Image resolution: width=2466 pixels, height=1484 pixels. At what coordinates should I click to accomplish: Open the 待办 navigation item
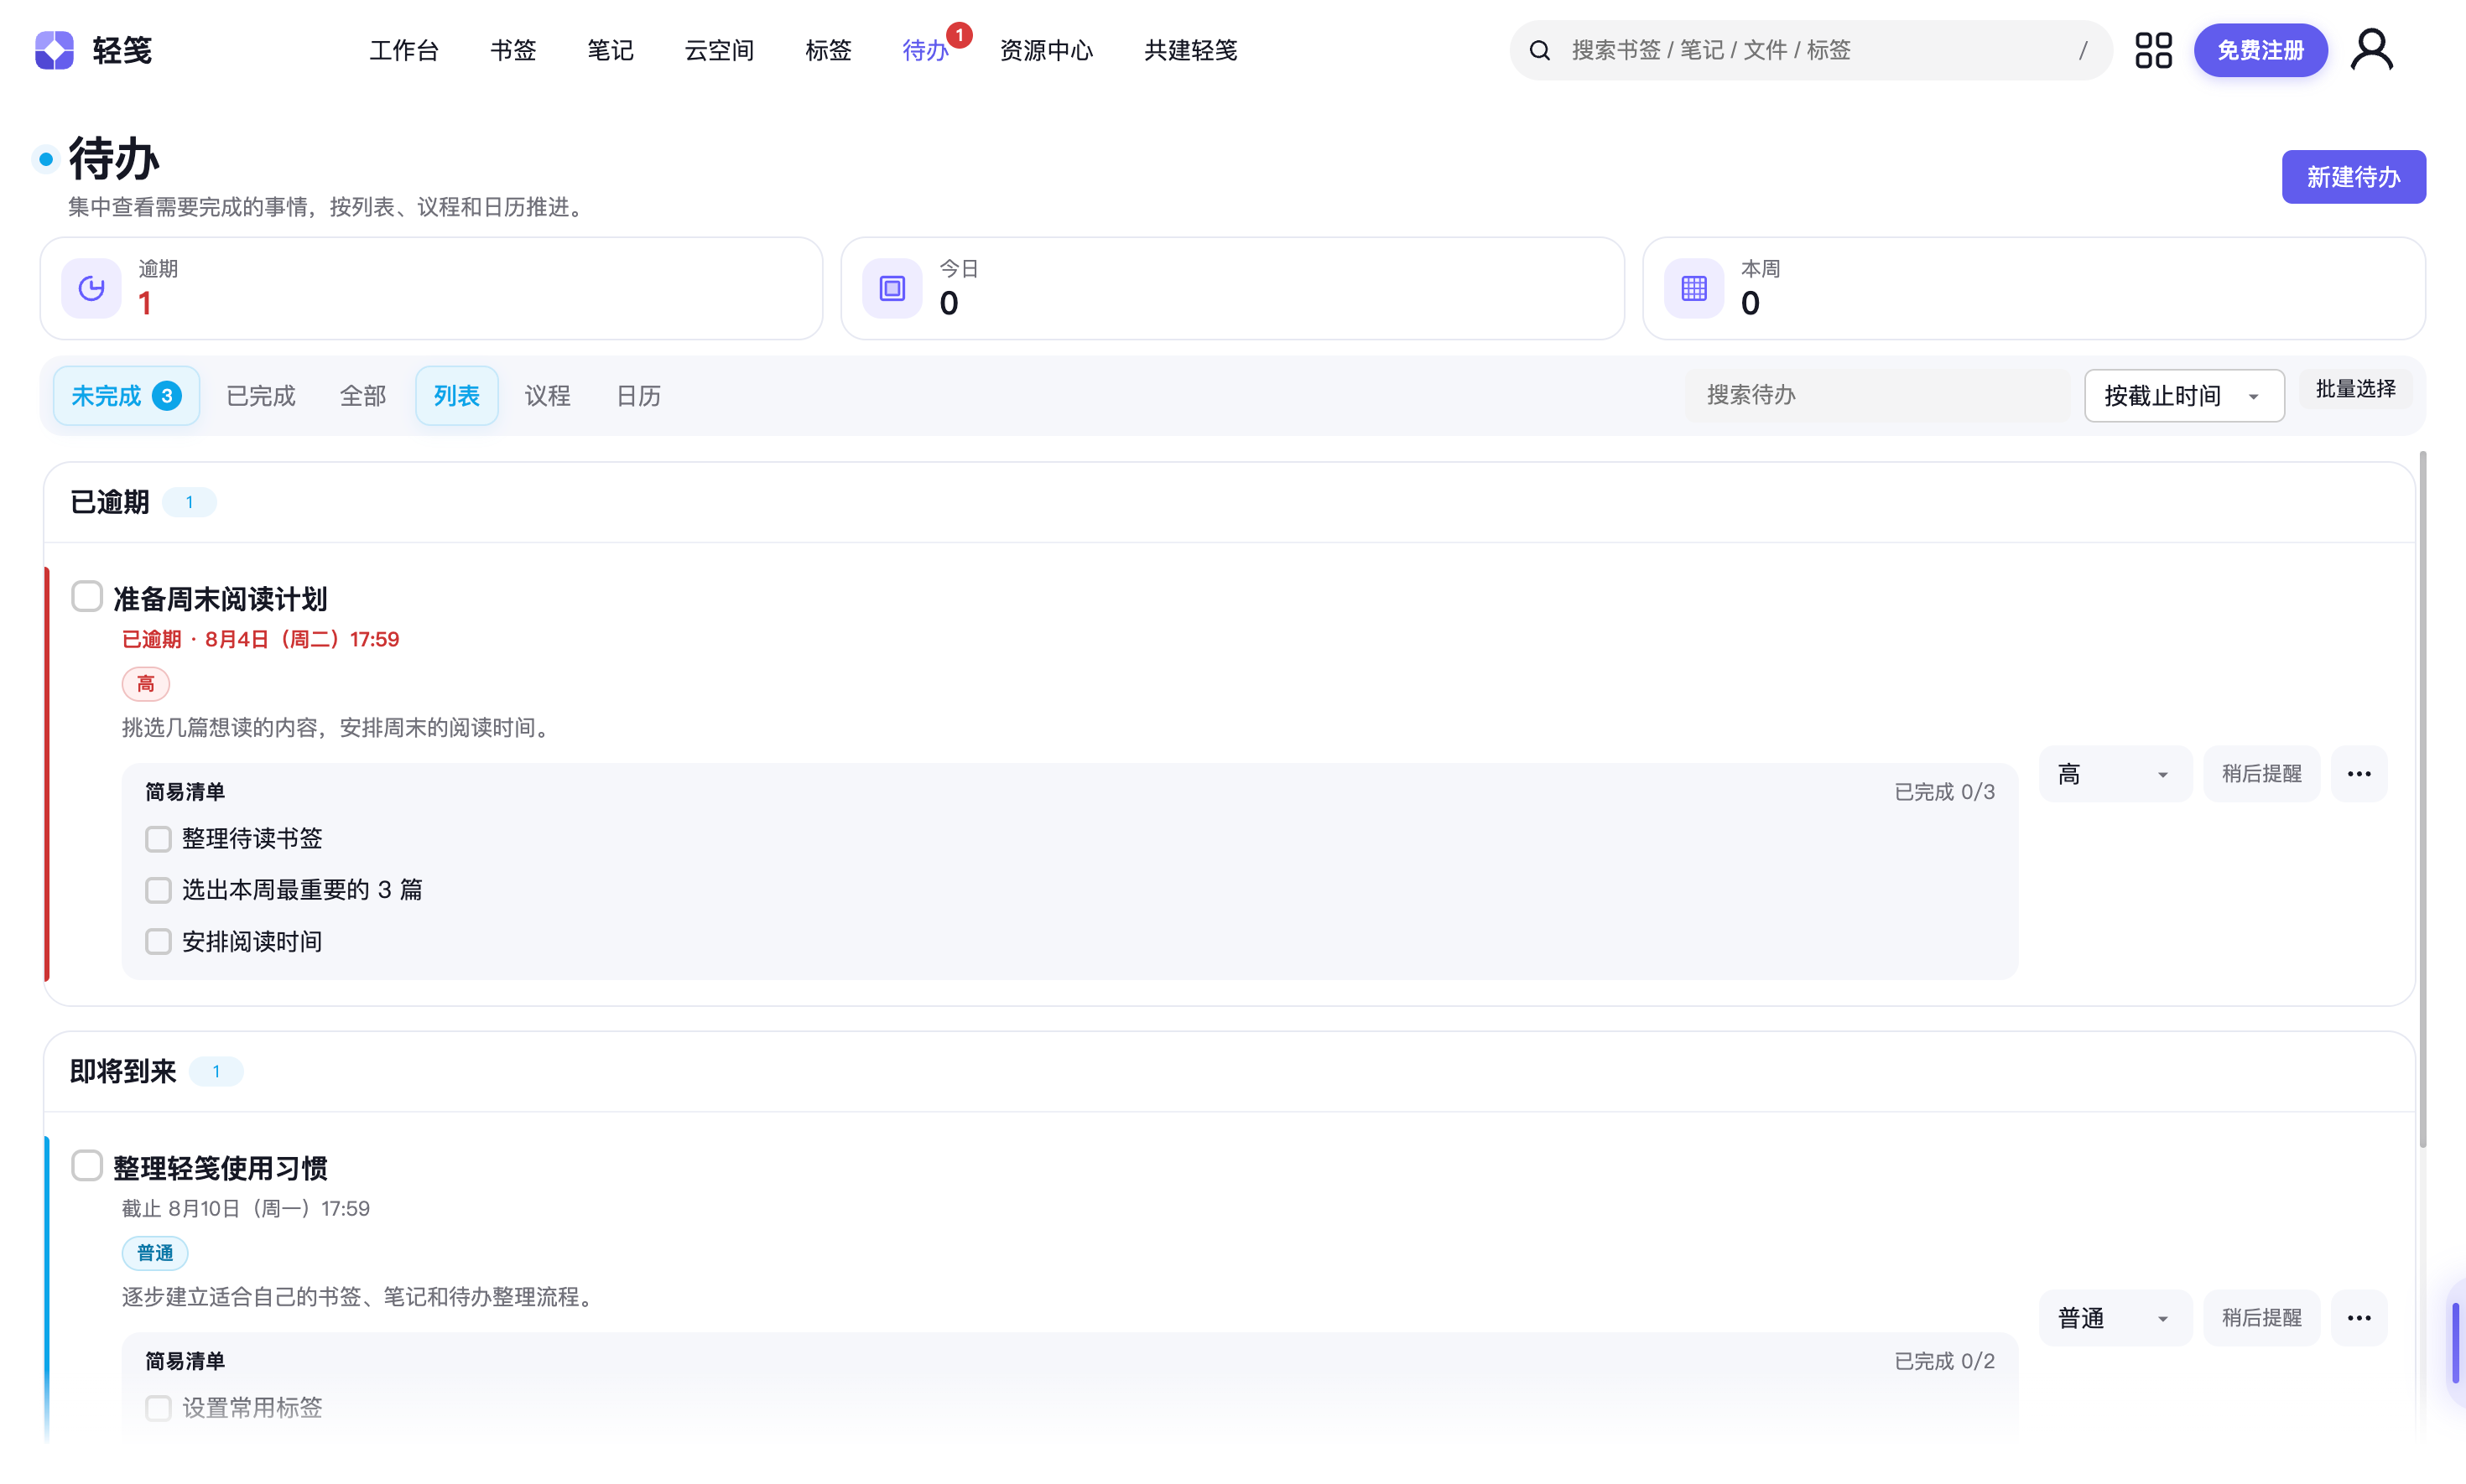[x=925, y=50]
